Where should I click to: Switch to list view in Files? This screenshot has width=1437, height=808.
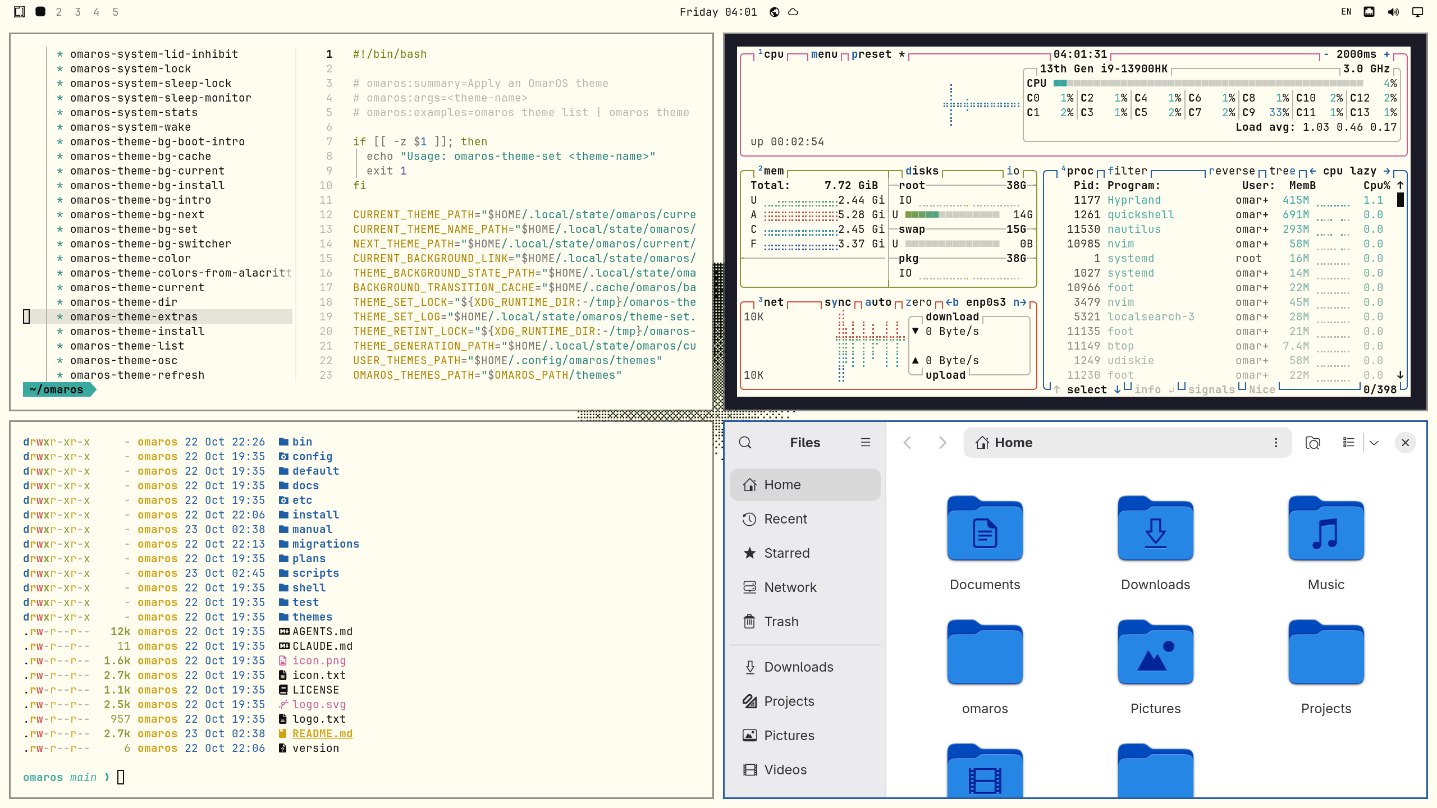tap(1348, 442)
